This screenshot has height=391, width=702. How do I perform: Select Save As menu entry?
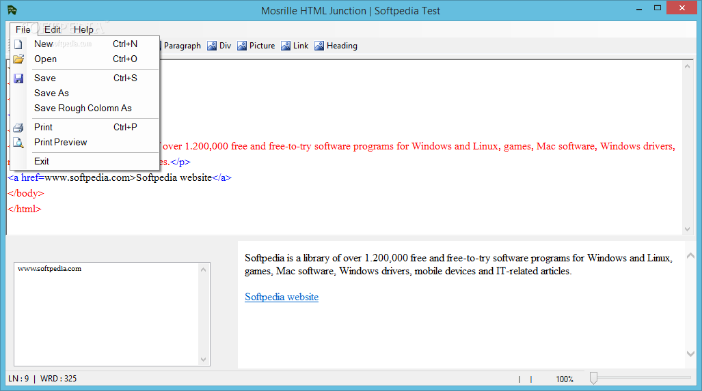pyautogui.click(x=85, y=93)
